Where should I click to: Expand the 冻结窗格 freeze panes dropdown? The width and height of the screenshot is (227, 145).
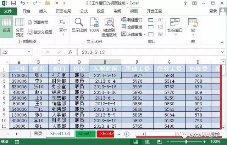(x=144, y=34)
